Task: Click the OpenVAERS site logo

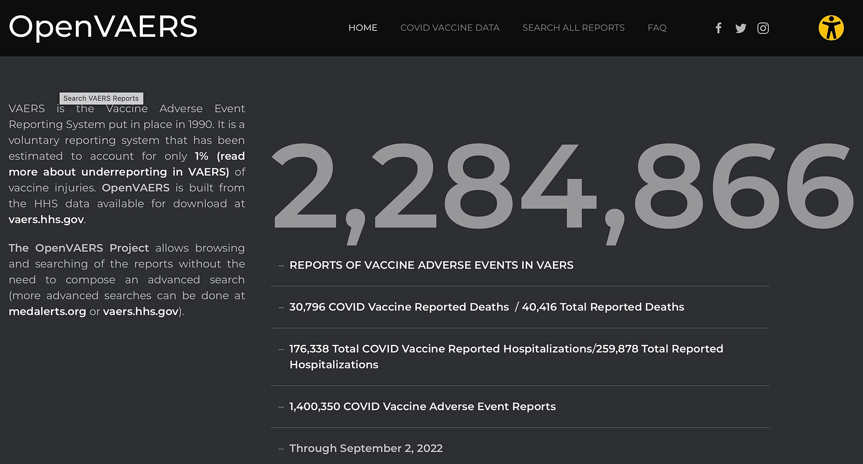Action: (103, 27)
